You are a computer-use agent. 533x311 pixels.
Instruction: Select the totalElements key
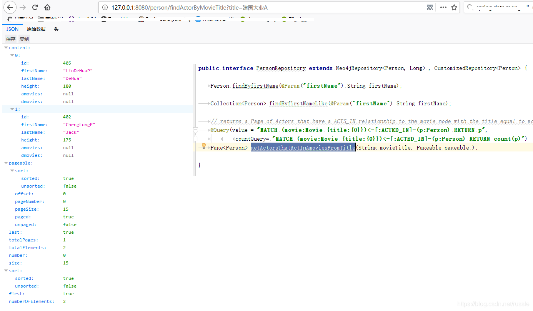tap(28, 248)
